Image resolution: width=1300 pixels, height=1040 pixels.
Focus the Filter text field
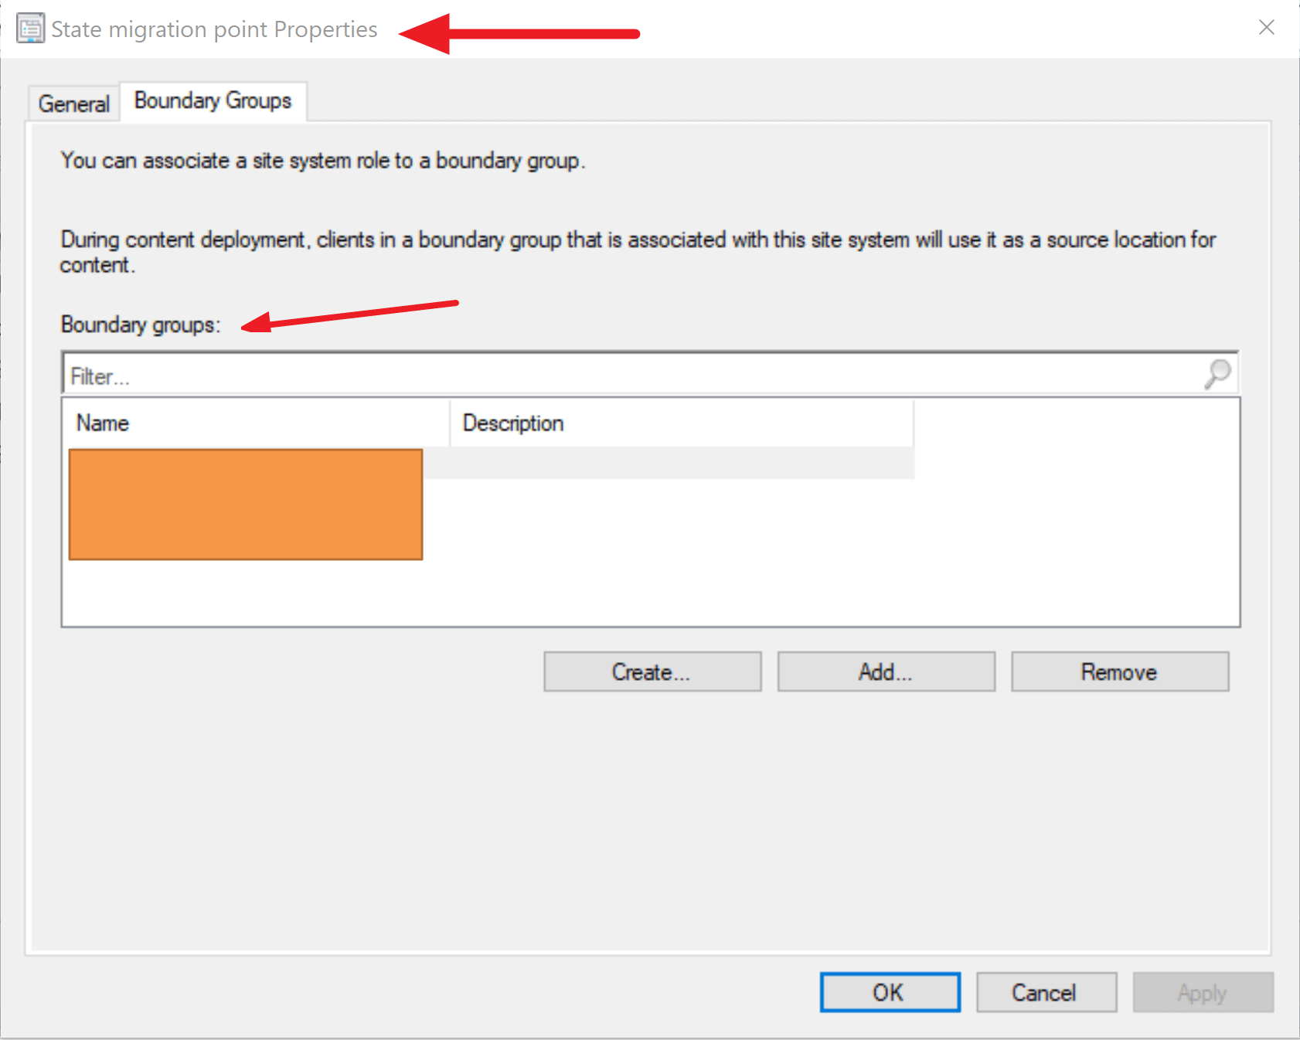[x=618, y=376]
